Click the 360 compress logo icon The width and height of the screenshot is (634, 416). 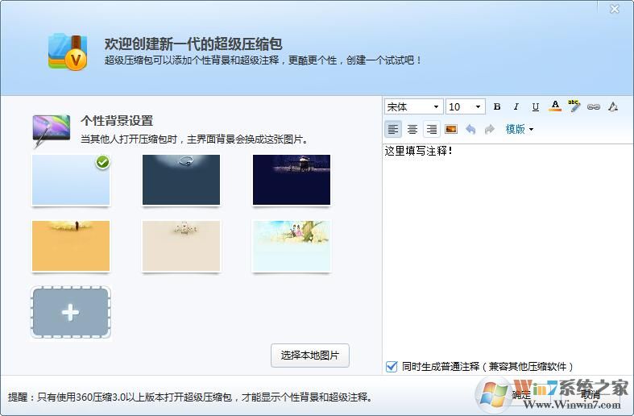68,52
